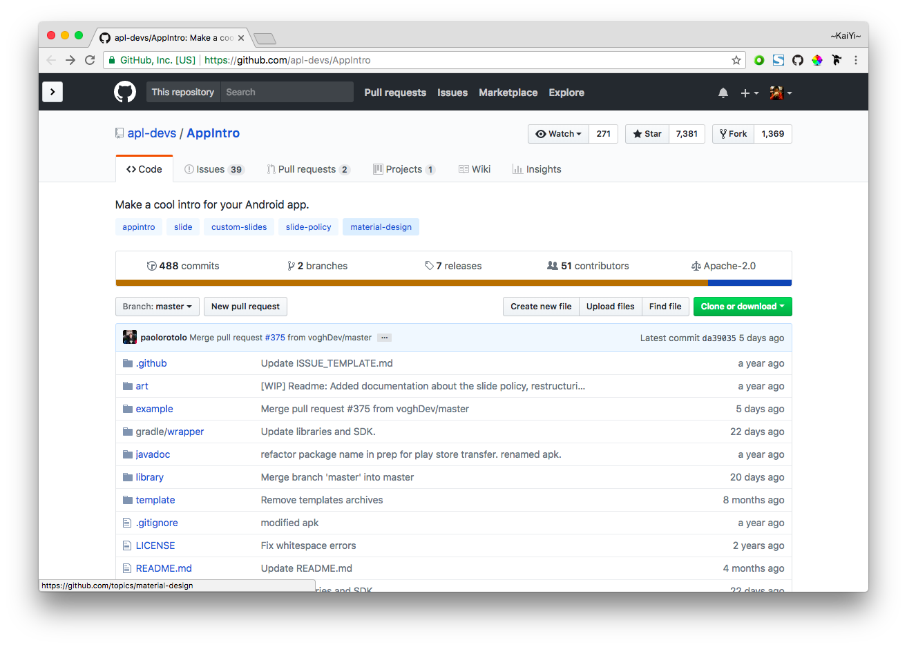Click the green circle browser extension icon
Viewport: 907px width, 647px height.
[759, 60]
